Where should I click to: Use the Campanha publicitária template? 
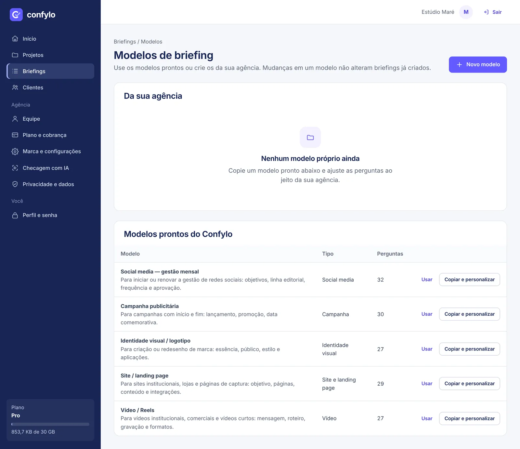tap(427, 314)
